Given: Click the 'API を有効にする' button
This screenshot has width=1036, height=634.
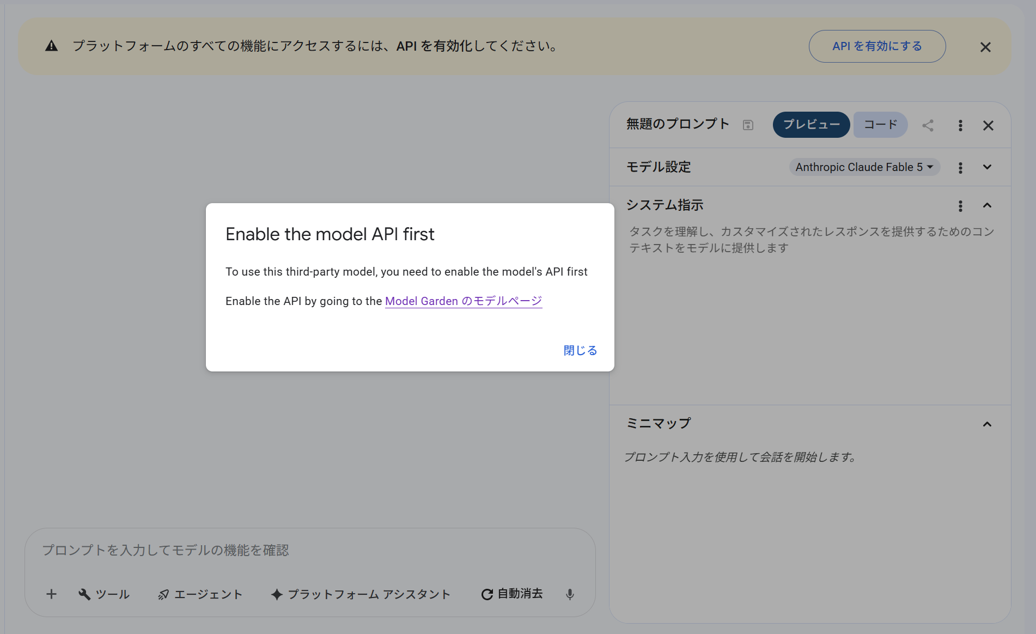Looking at the screenshot, I should 877,46.
